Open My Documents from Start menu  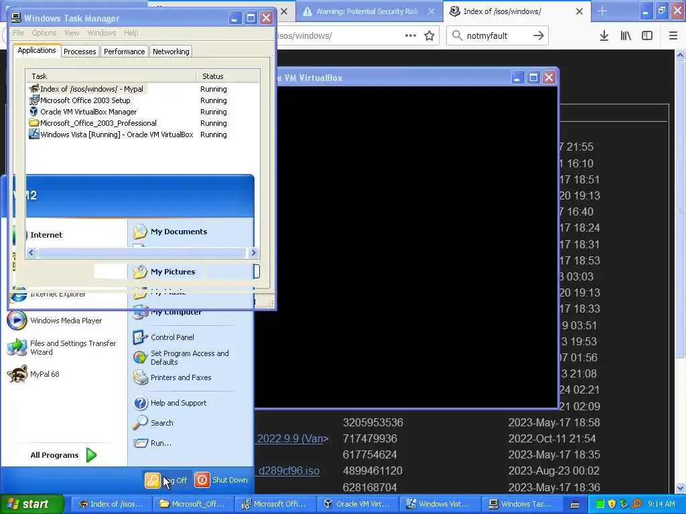pos(171,232)
